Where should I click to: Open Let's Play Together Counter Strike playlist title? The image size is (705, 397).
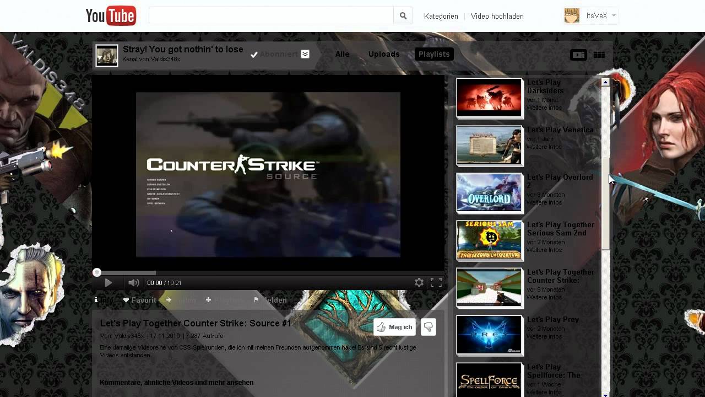click(561, 276)
